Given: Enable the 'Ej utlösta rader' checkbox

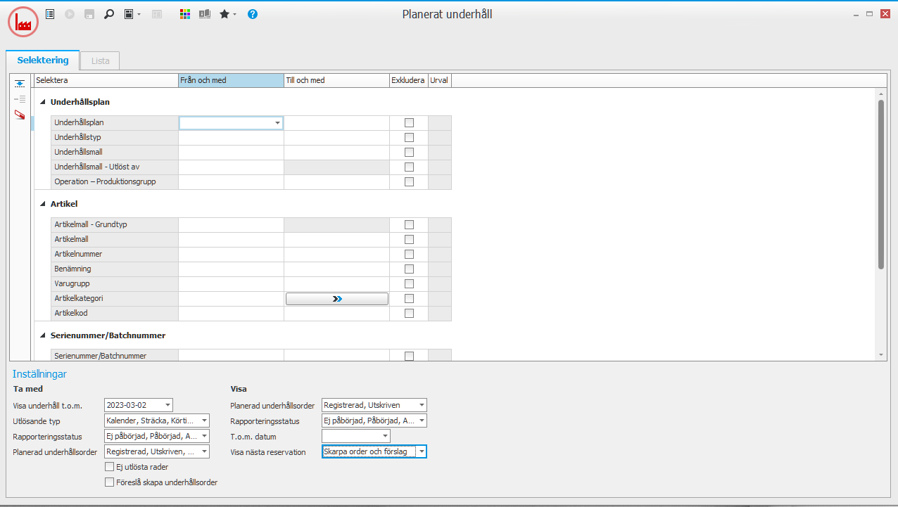Looking at the screenshot, I should pyautogui.click(x=109, y=467).
